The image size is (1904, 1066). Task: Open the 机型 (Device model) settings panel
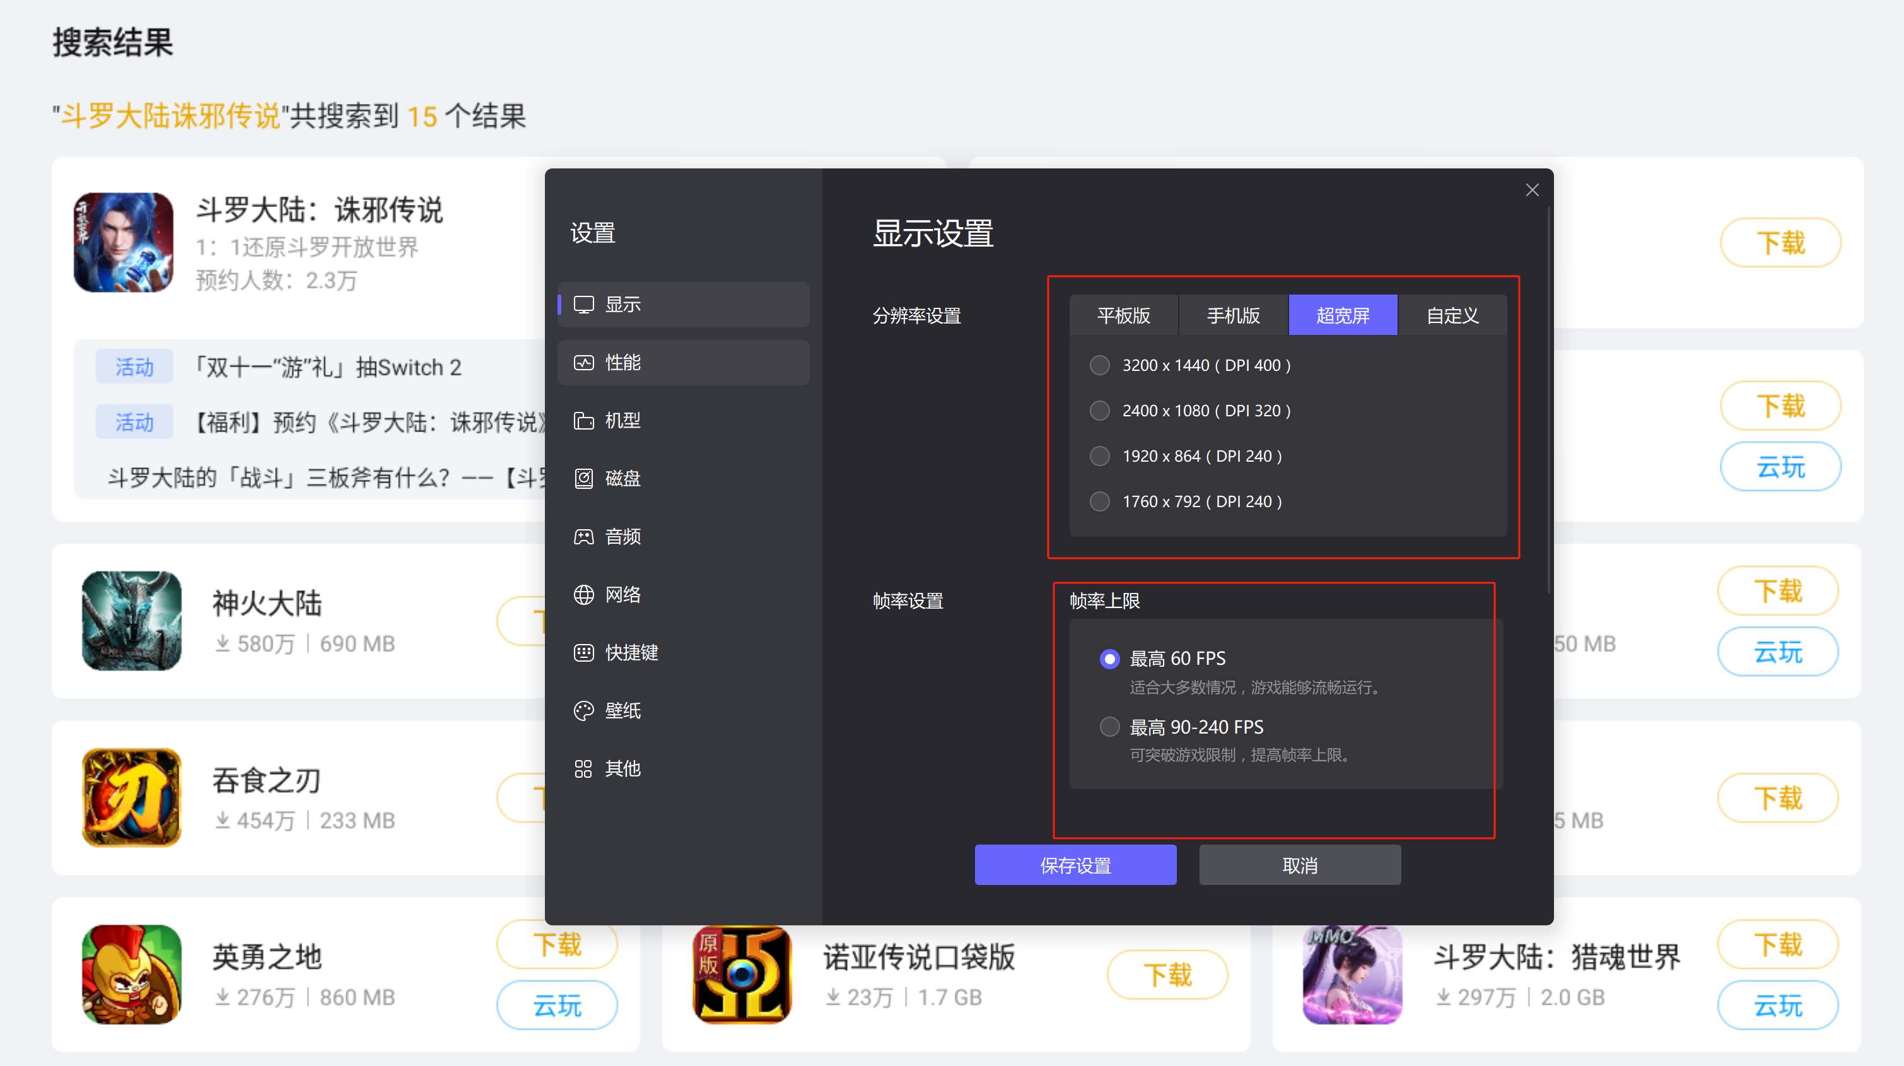click(682, 420)
